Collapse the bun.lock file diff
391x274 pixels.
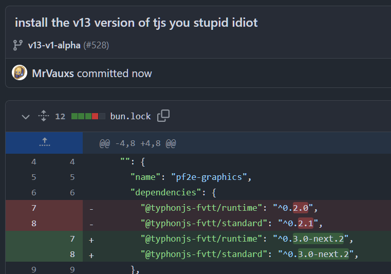point(26,117)
